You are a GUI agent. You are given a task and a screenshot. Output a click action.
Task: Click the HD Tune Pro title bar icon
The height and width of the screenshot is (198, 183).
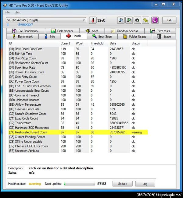click(x=5, y=5)
